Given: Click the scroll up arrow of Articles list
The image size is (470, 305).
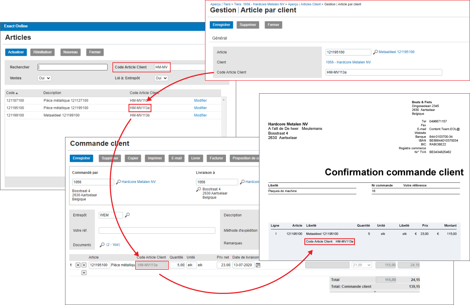Looking at the screenshot, I should pos(224,100).
